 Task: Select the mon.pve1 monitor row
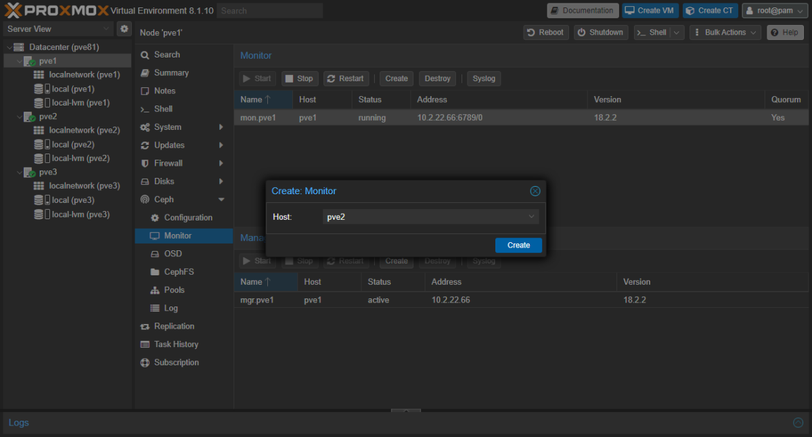(521, 118)
